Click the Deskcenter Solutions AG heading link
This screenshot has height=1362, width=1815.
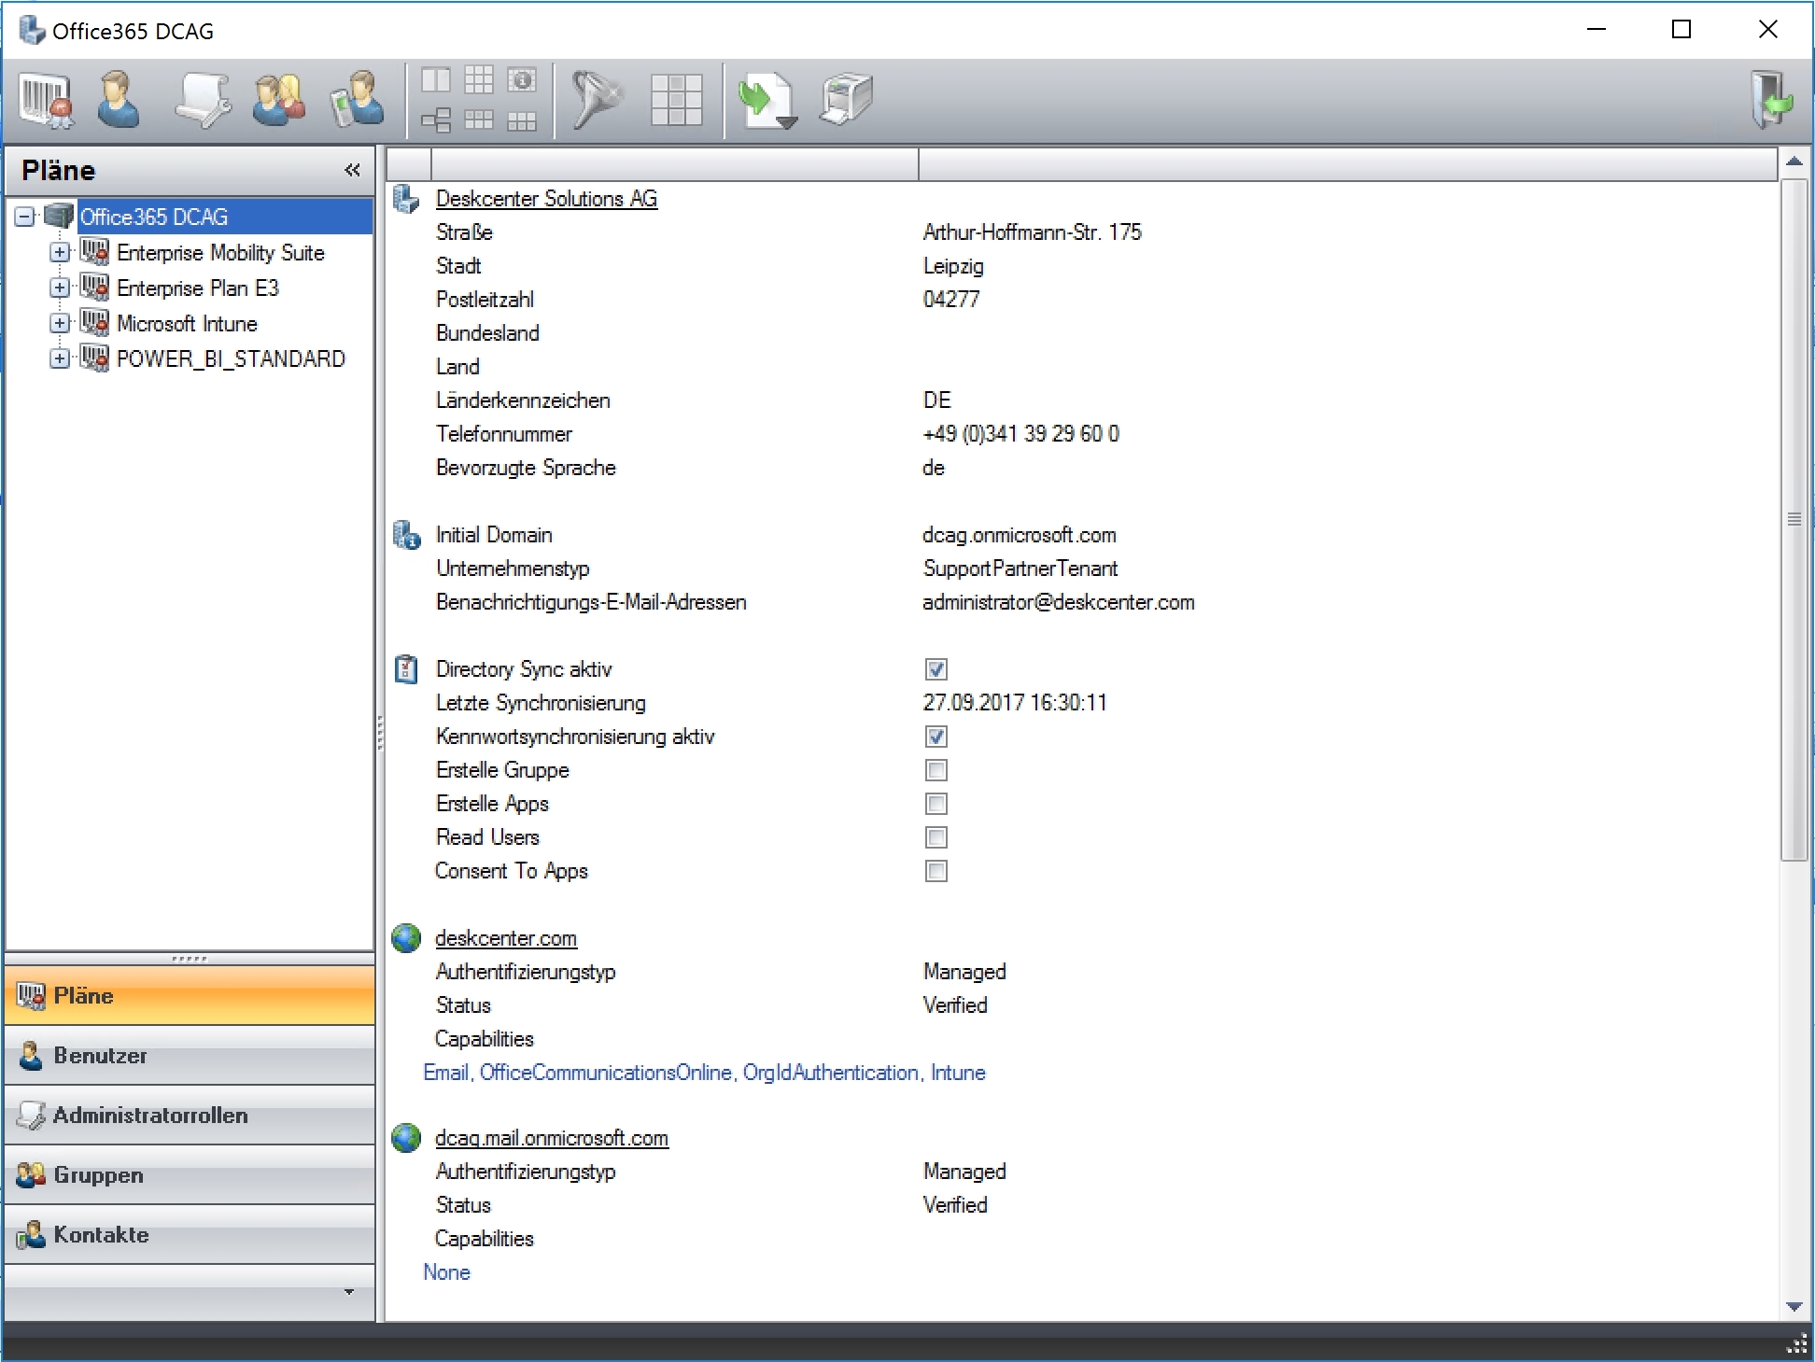(x=546, y=199)
